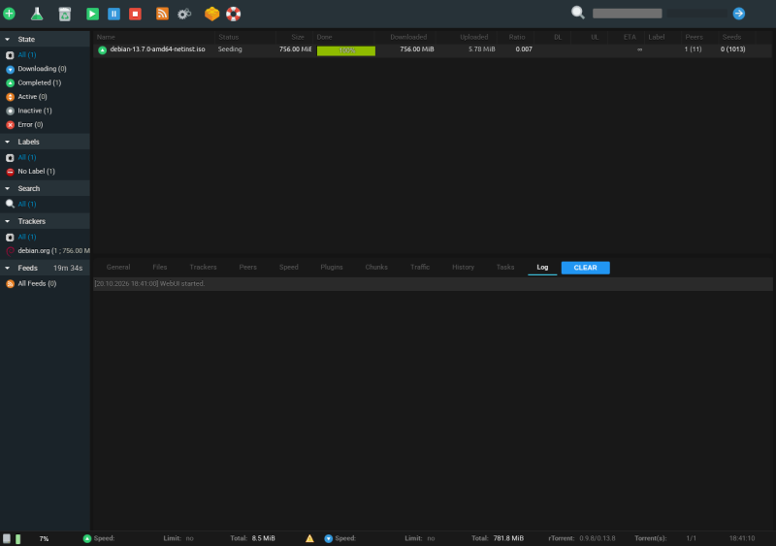Open the Chunks tab
This screenshot has height=546, width=776.
pos(376,268)
